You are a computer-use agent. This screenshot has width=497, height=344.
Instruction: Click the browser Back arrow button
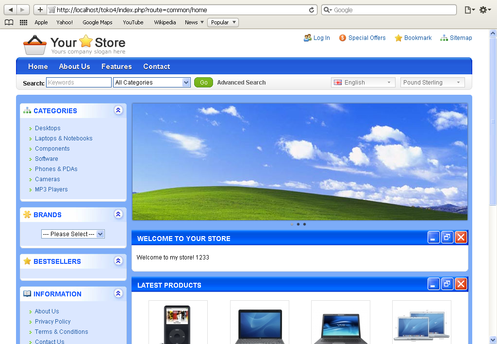[x=11, y=10]
